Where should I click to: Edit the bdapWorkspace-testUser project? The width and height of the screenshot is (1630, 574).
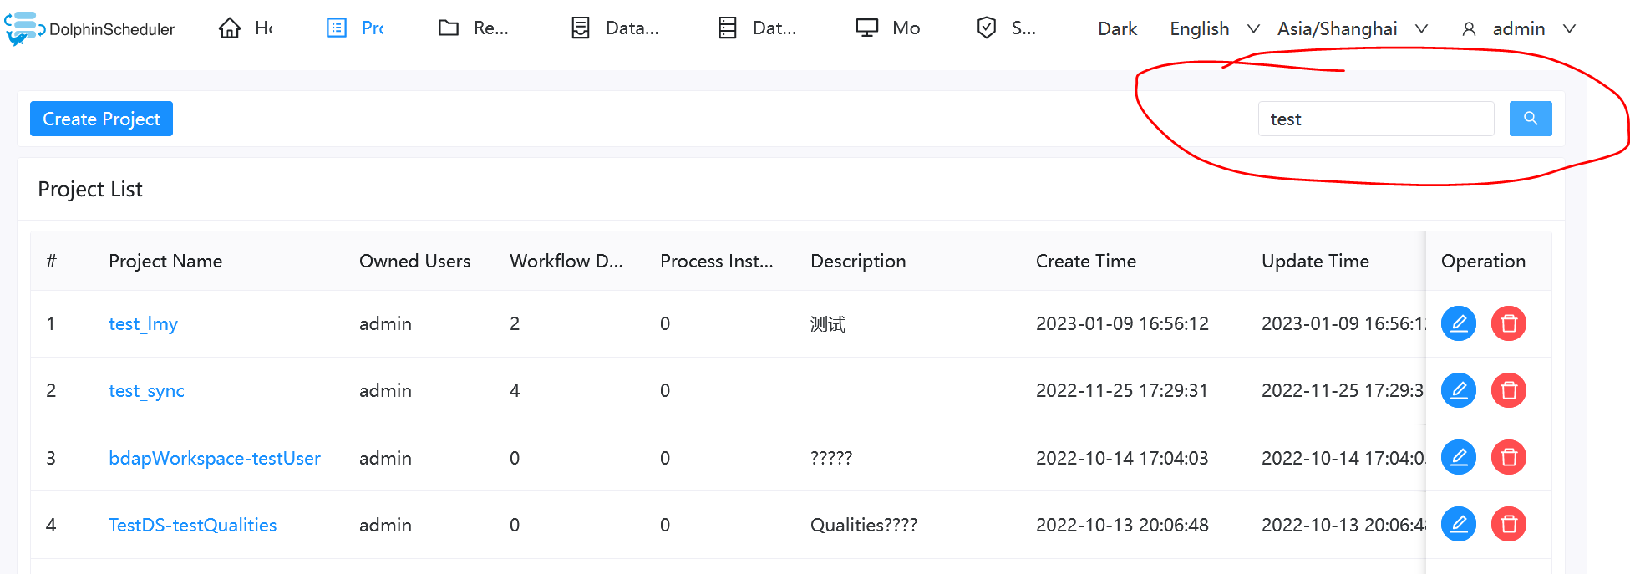pyautogui.click(x=1458, y=457)
